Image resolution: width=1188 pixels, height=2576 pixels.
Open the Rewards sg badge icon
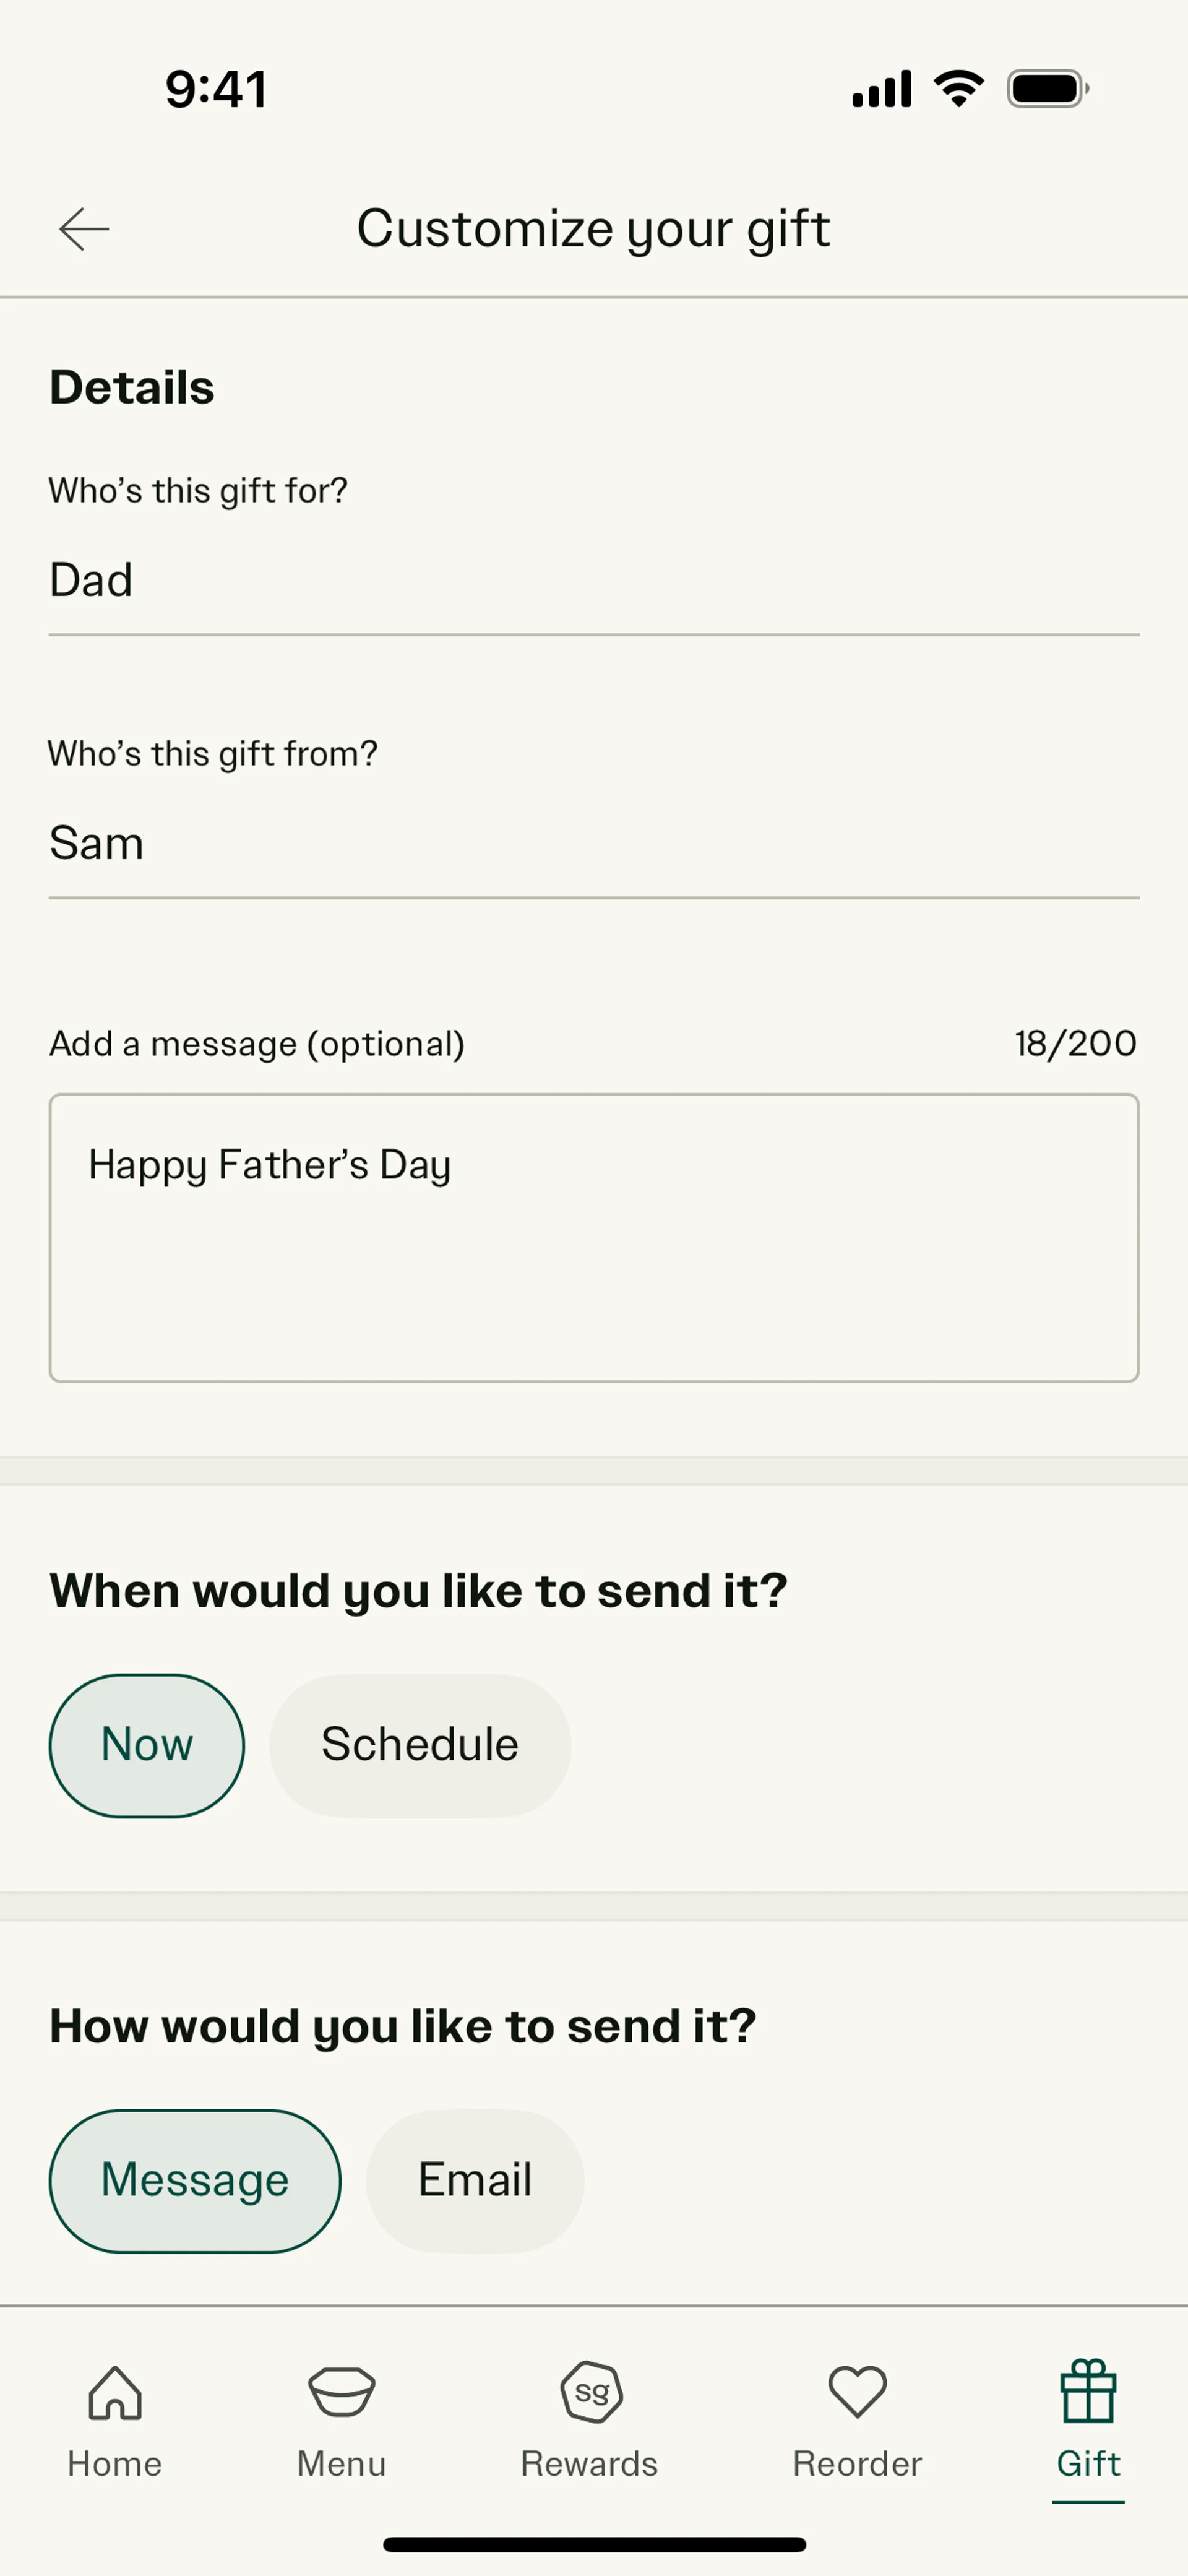591,2391
